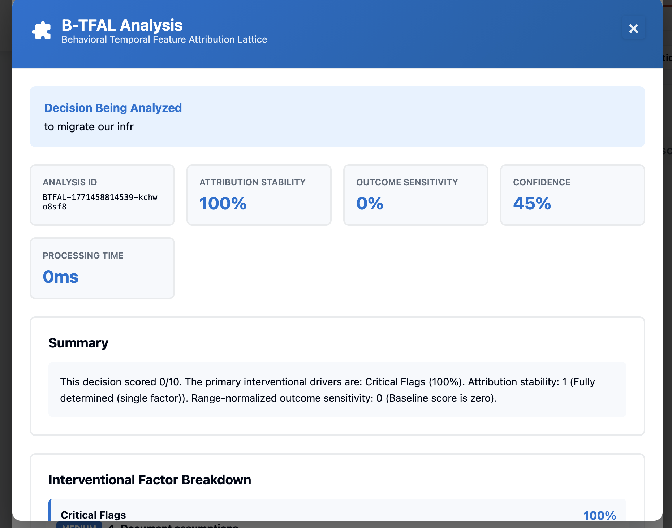
Task: Select the 'to migrate our infr' text
Action: pos(89,127)
